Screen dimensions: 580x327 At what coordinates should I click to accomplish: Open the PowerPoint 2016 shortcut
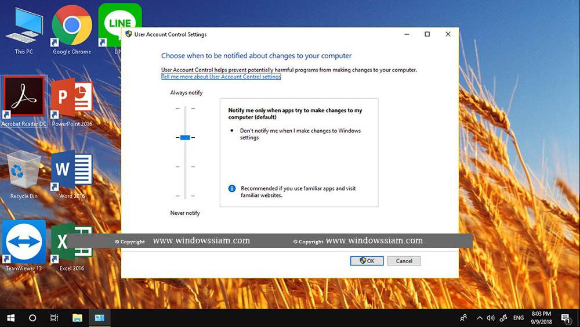pos(72,98)
